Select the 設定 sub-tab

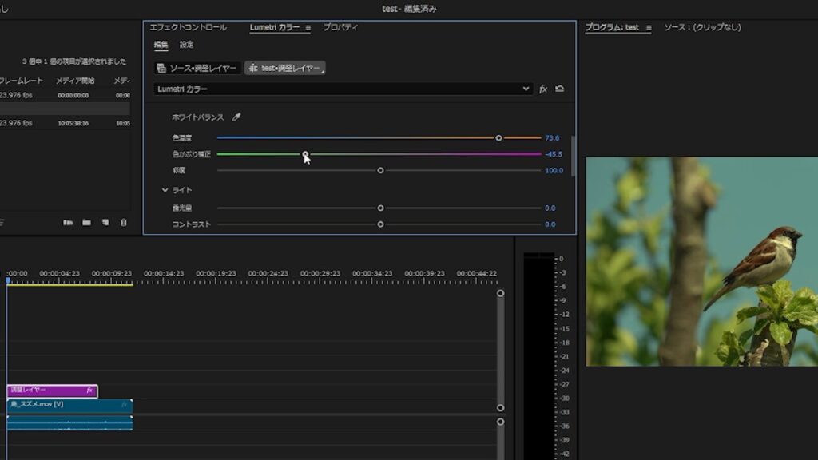(x=186, y=45)
